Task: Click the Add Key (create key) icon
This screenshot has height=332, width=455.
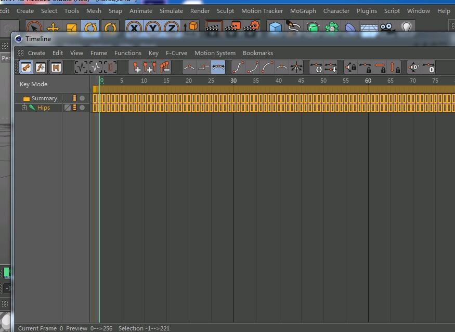Action: coord(136,67)
